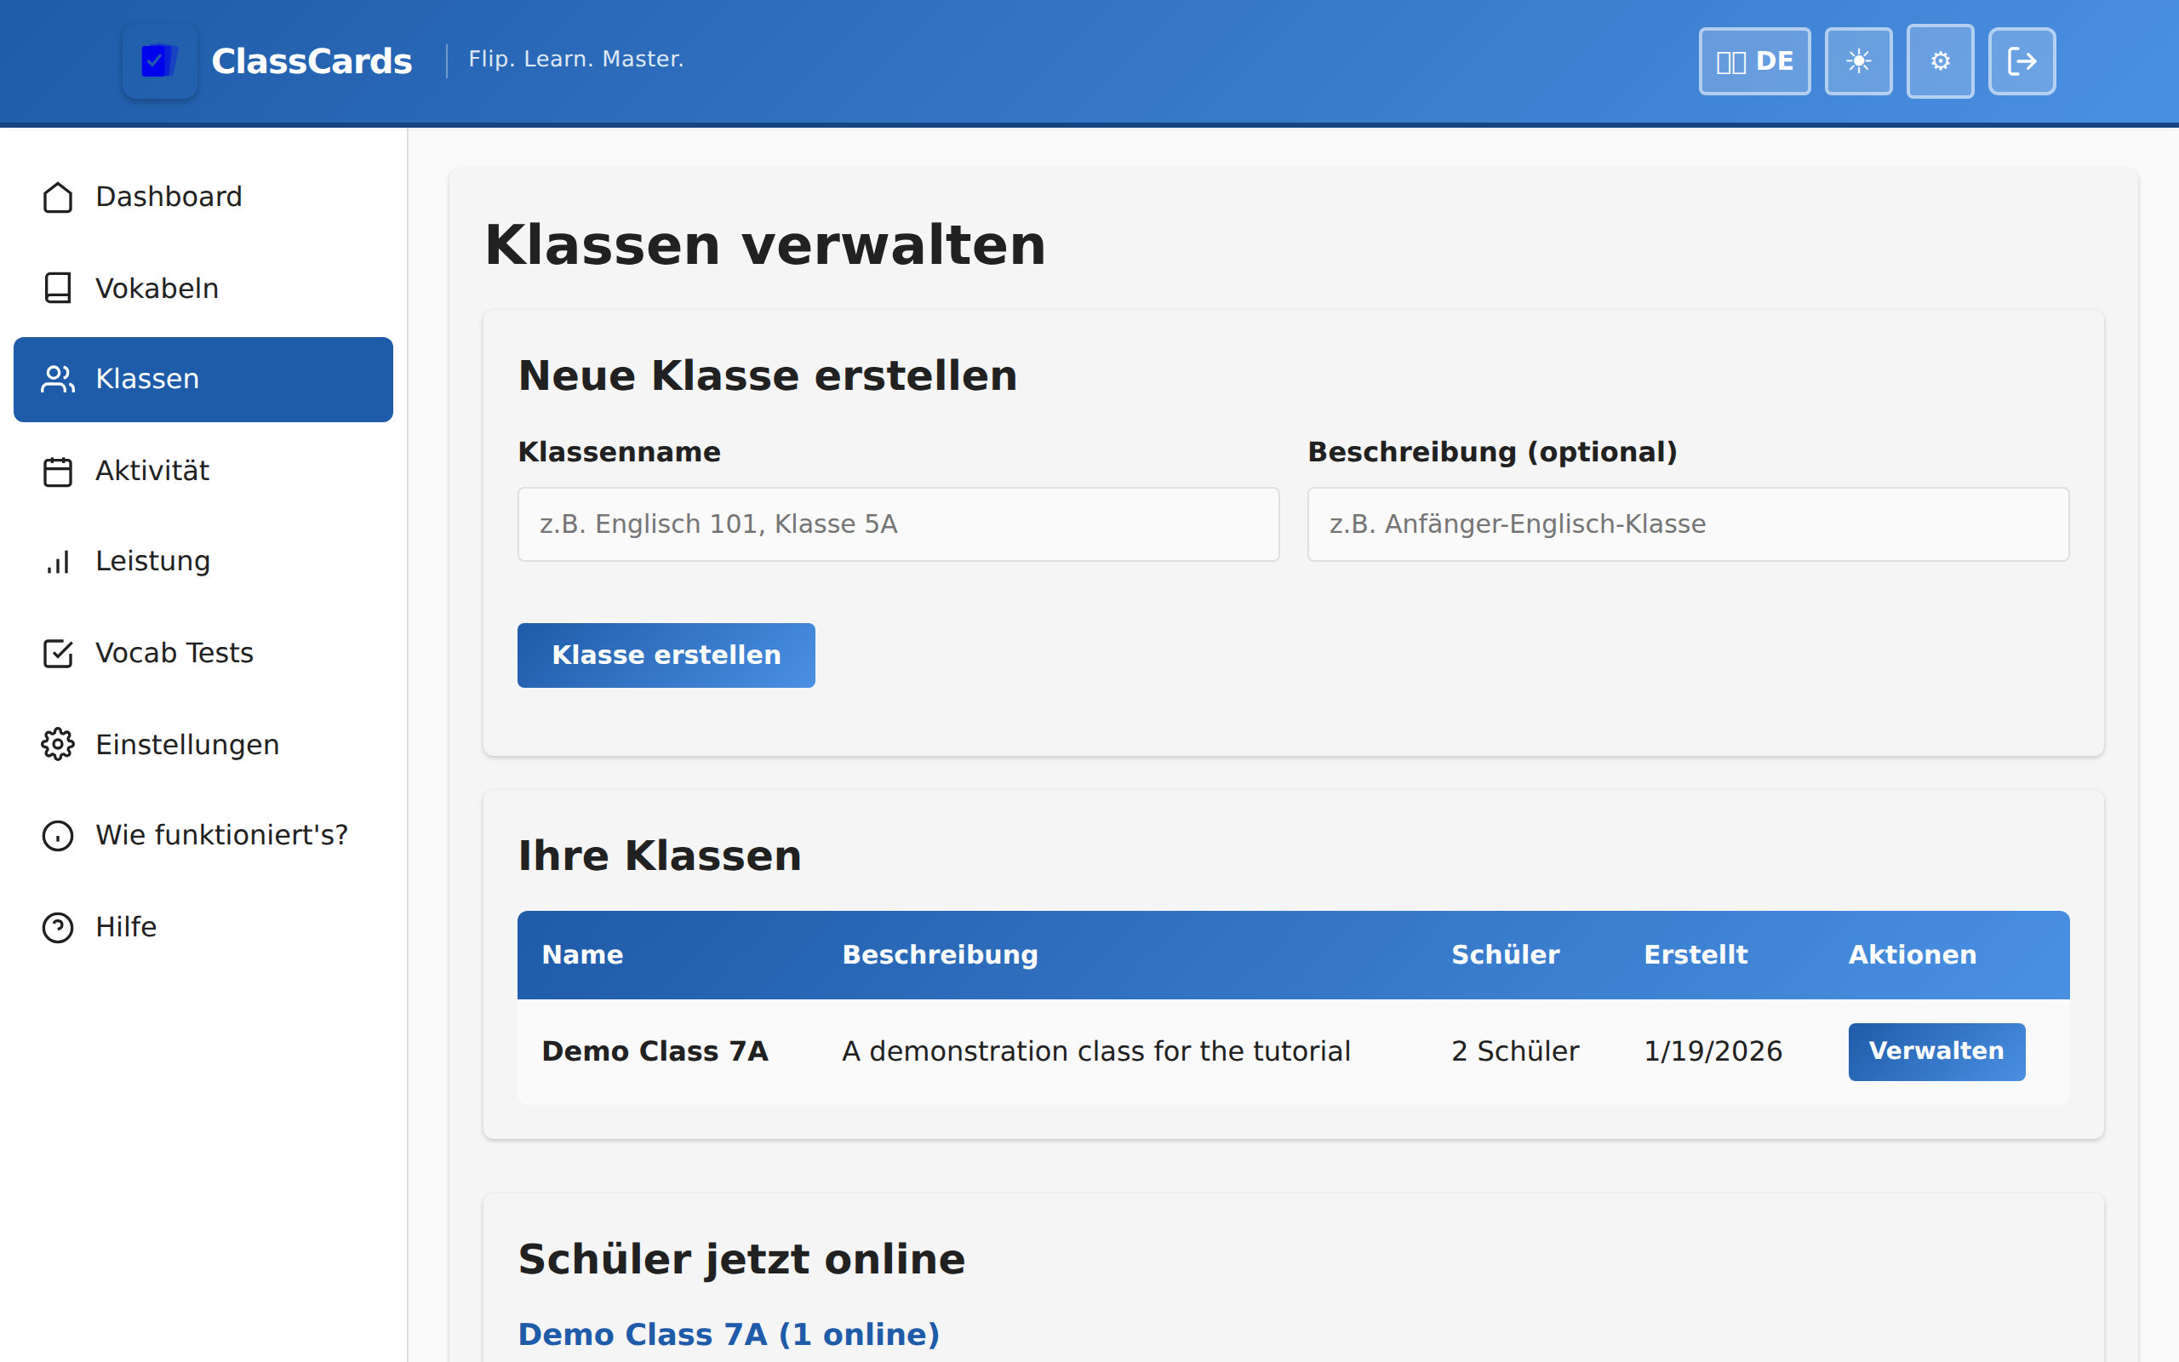Open settings via header gear icon
Image resolution: width=2179 pixels, height=1362 pixels.
pyautogui.click(x=1940, y=61)
